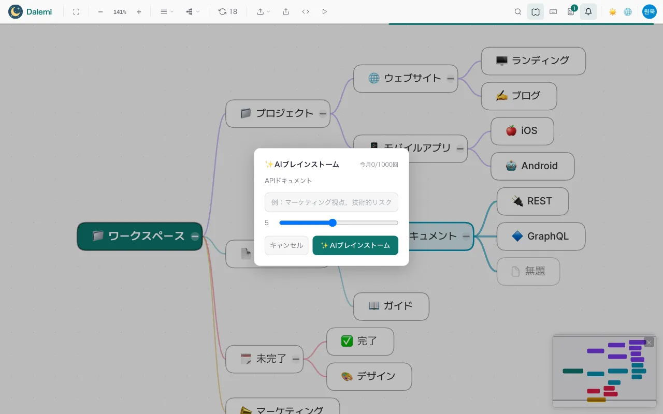Open document notes icon with badge
This screenshot has height=414, width=663.
[571, 11]
